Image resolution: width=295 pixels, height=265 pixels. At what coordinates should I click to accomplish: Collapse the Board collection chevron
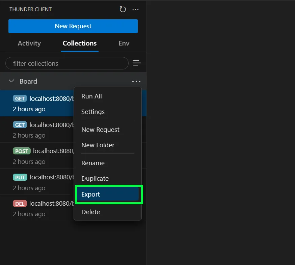(x=11, y=81)
